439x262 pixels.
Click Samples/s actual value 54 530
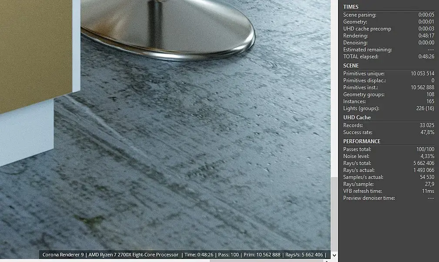[427, 177]
